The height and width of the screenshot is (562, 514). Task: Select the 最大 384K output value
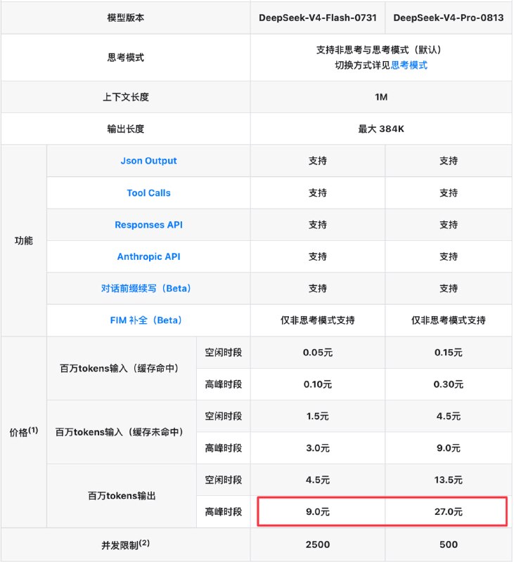tap(381, 129)
